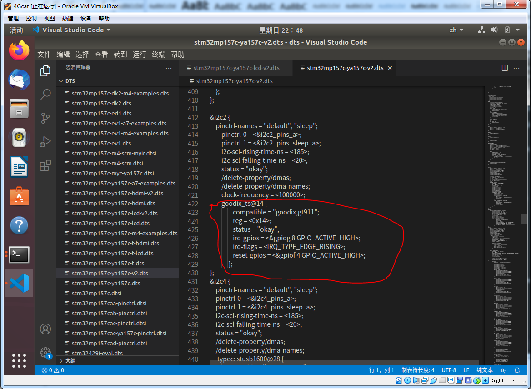Open Manage gear settings menu

coord(45,353)
